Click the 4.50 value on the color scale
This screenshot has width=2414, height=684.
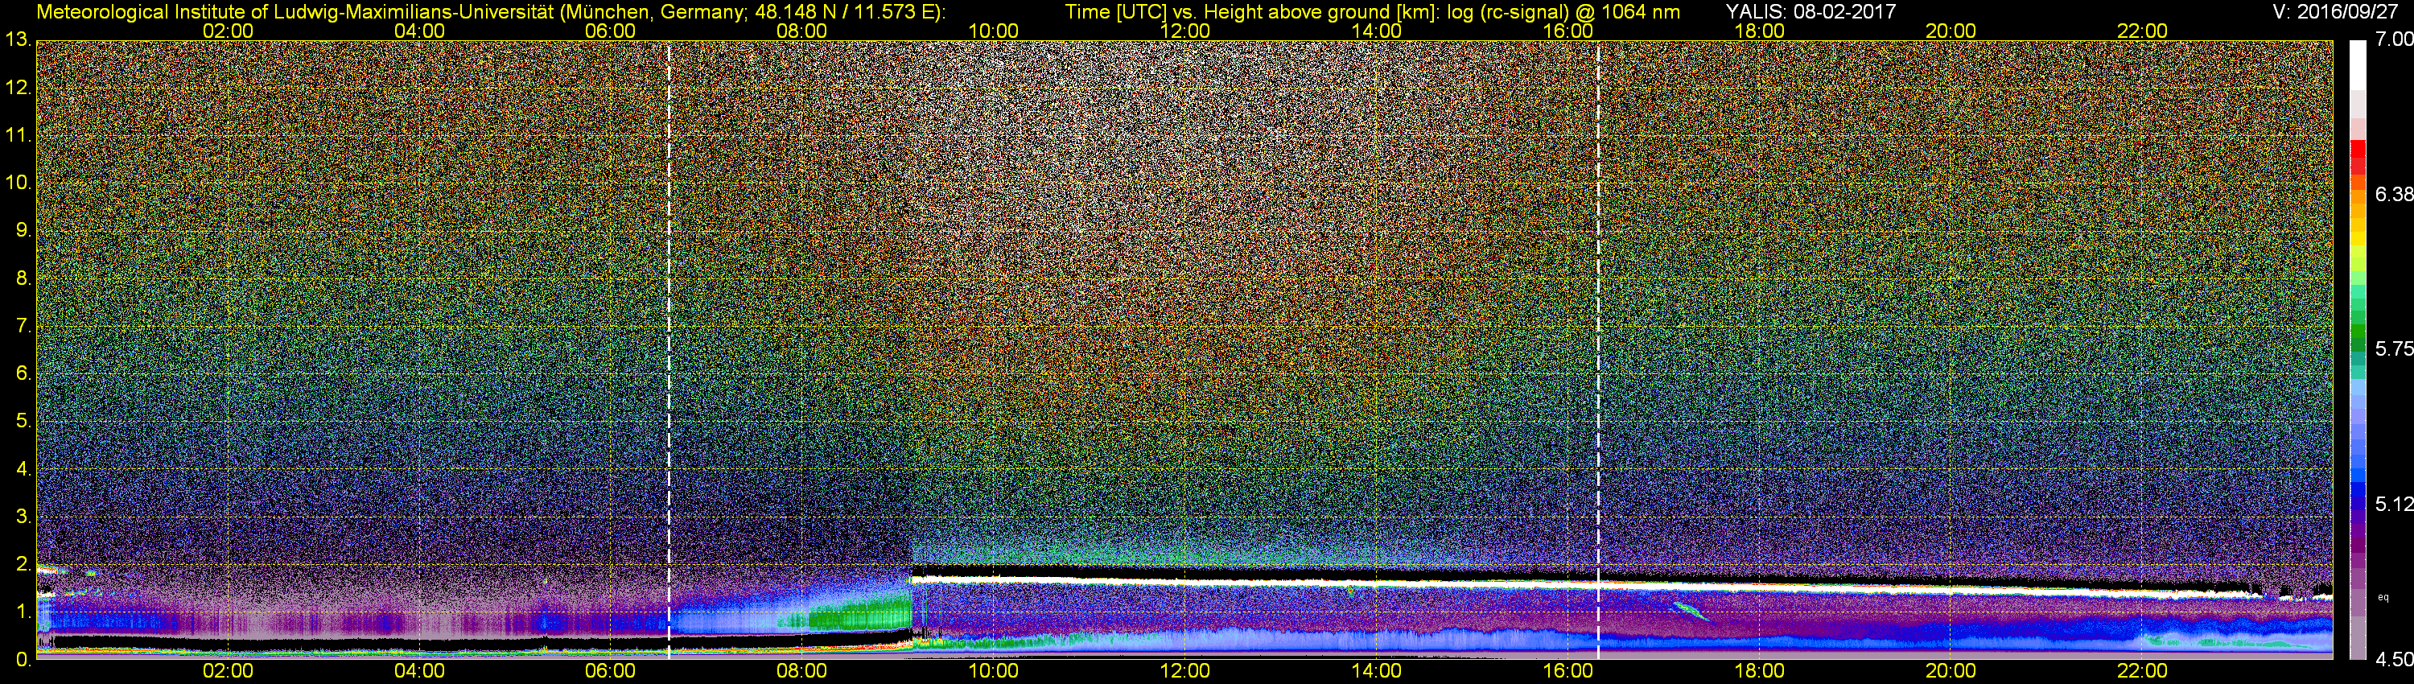click(2393, 660)
